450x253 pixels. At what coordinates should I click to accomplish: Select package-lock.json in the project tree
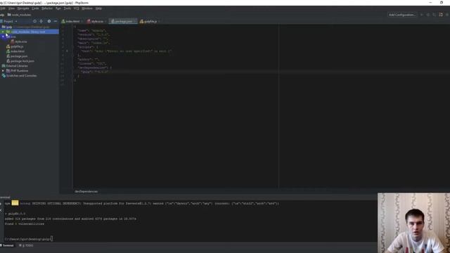click(22, 61)
